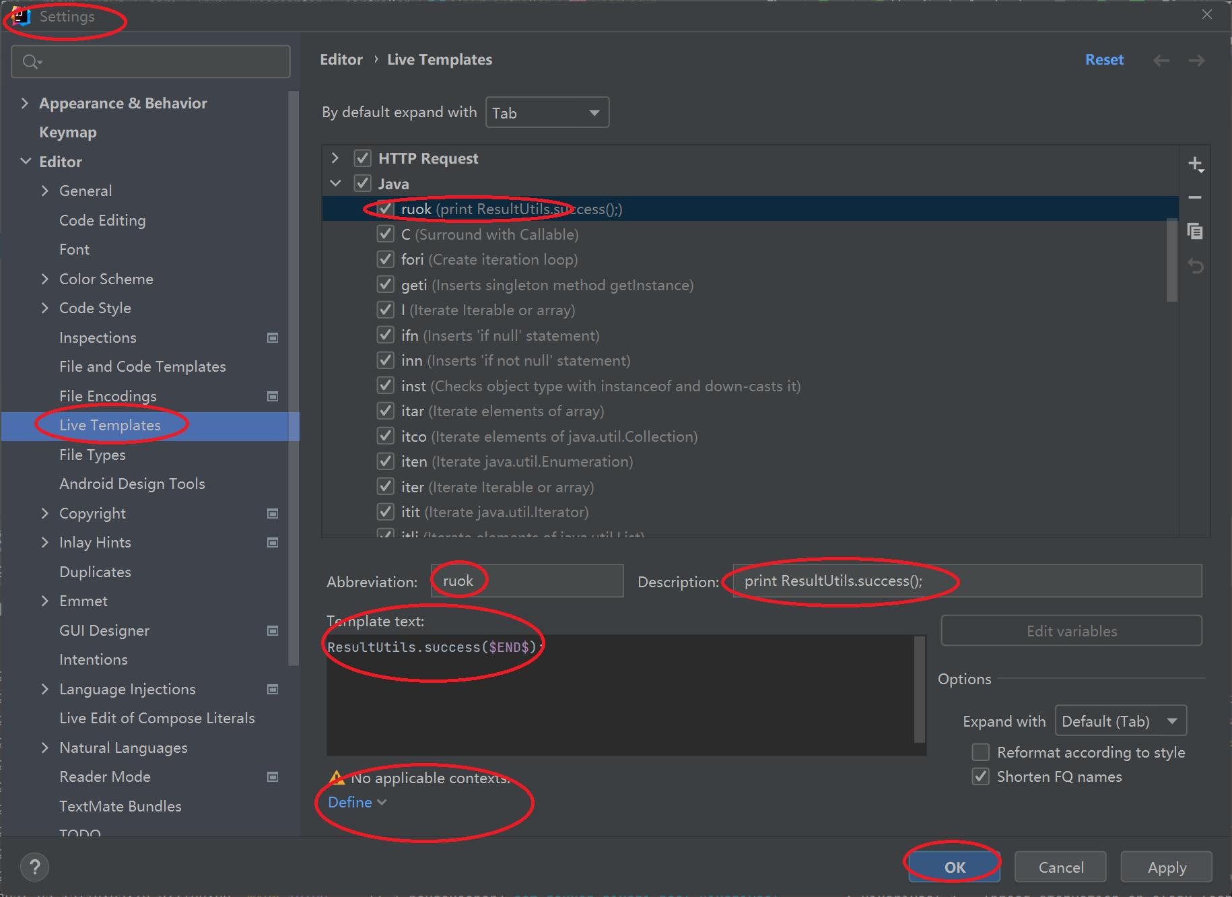
Task: Close the Settings dialog
Action: 1207,14
